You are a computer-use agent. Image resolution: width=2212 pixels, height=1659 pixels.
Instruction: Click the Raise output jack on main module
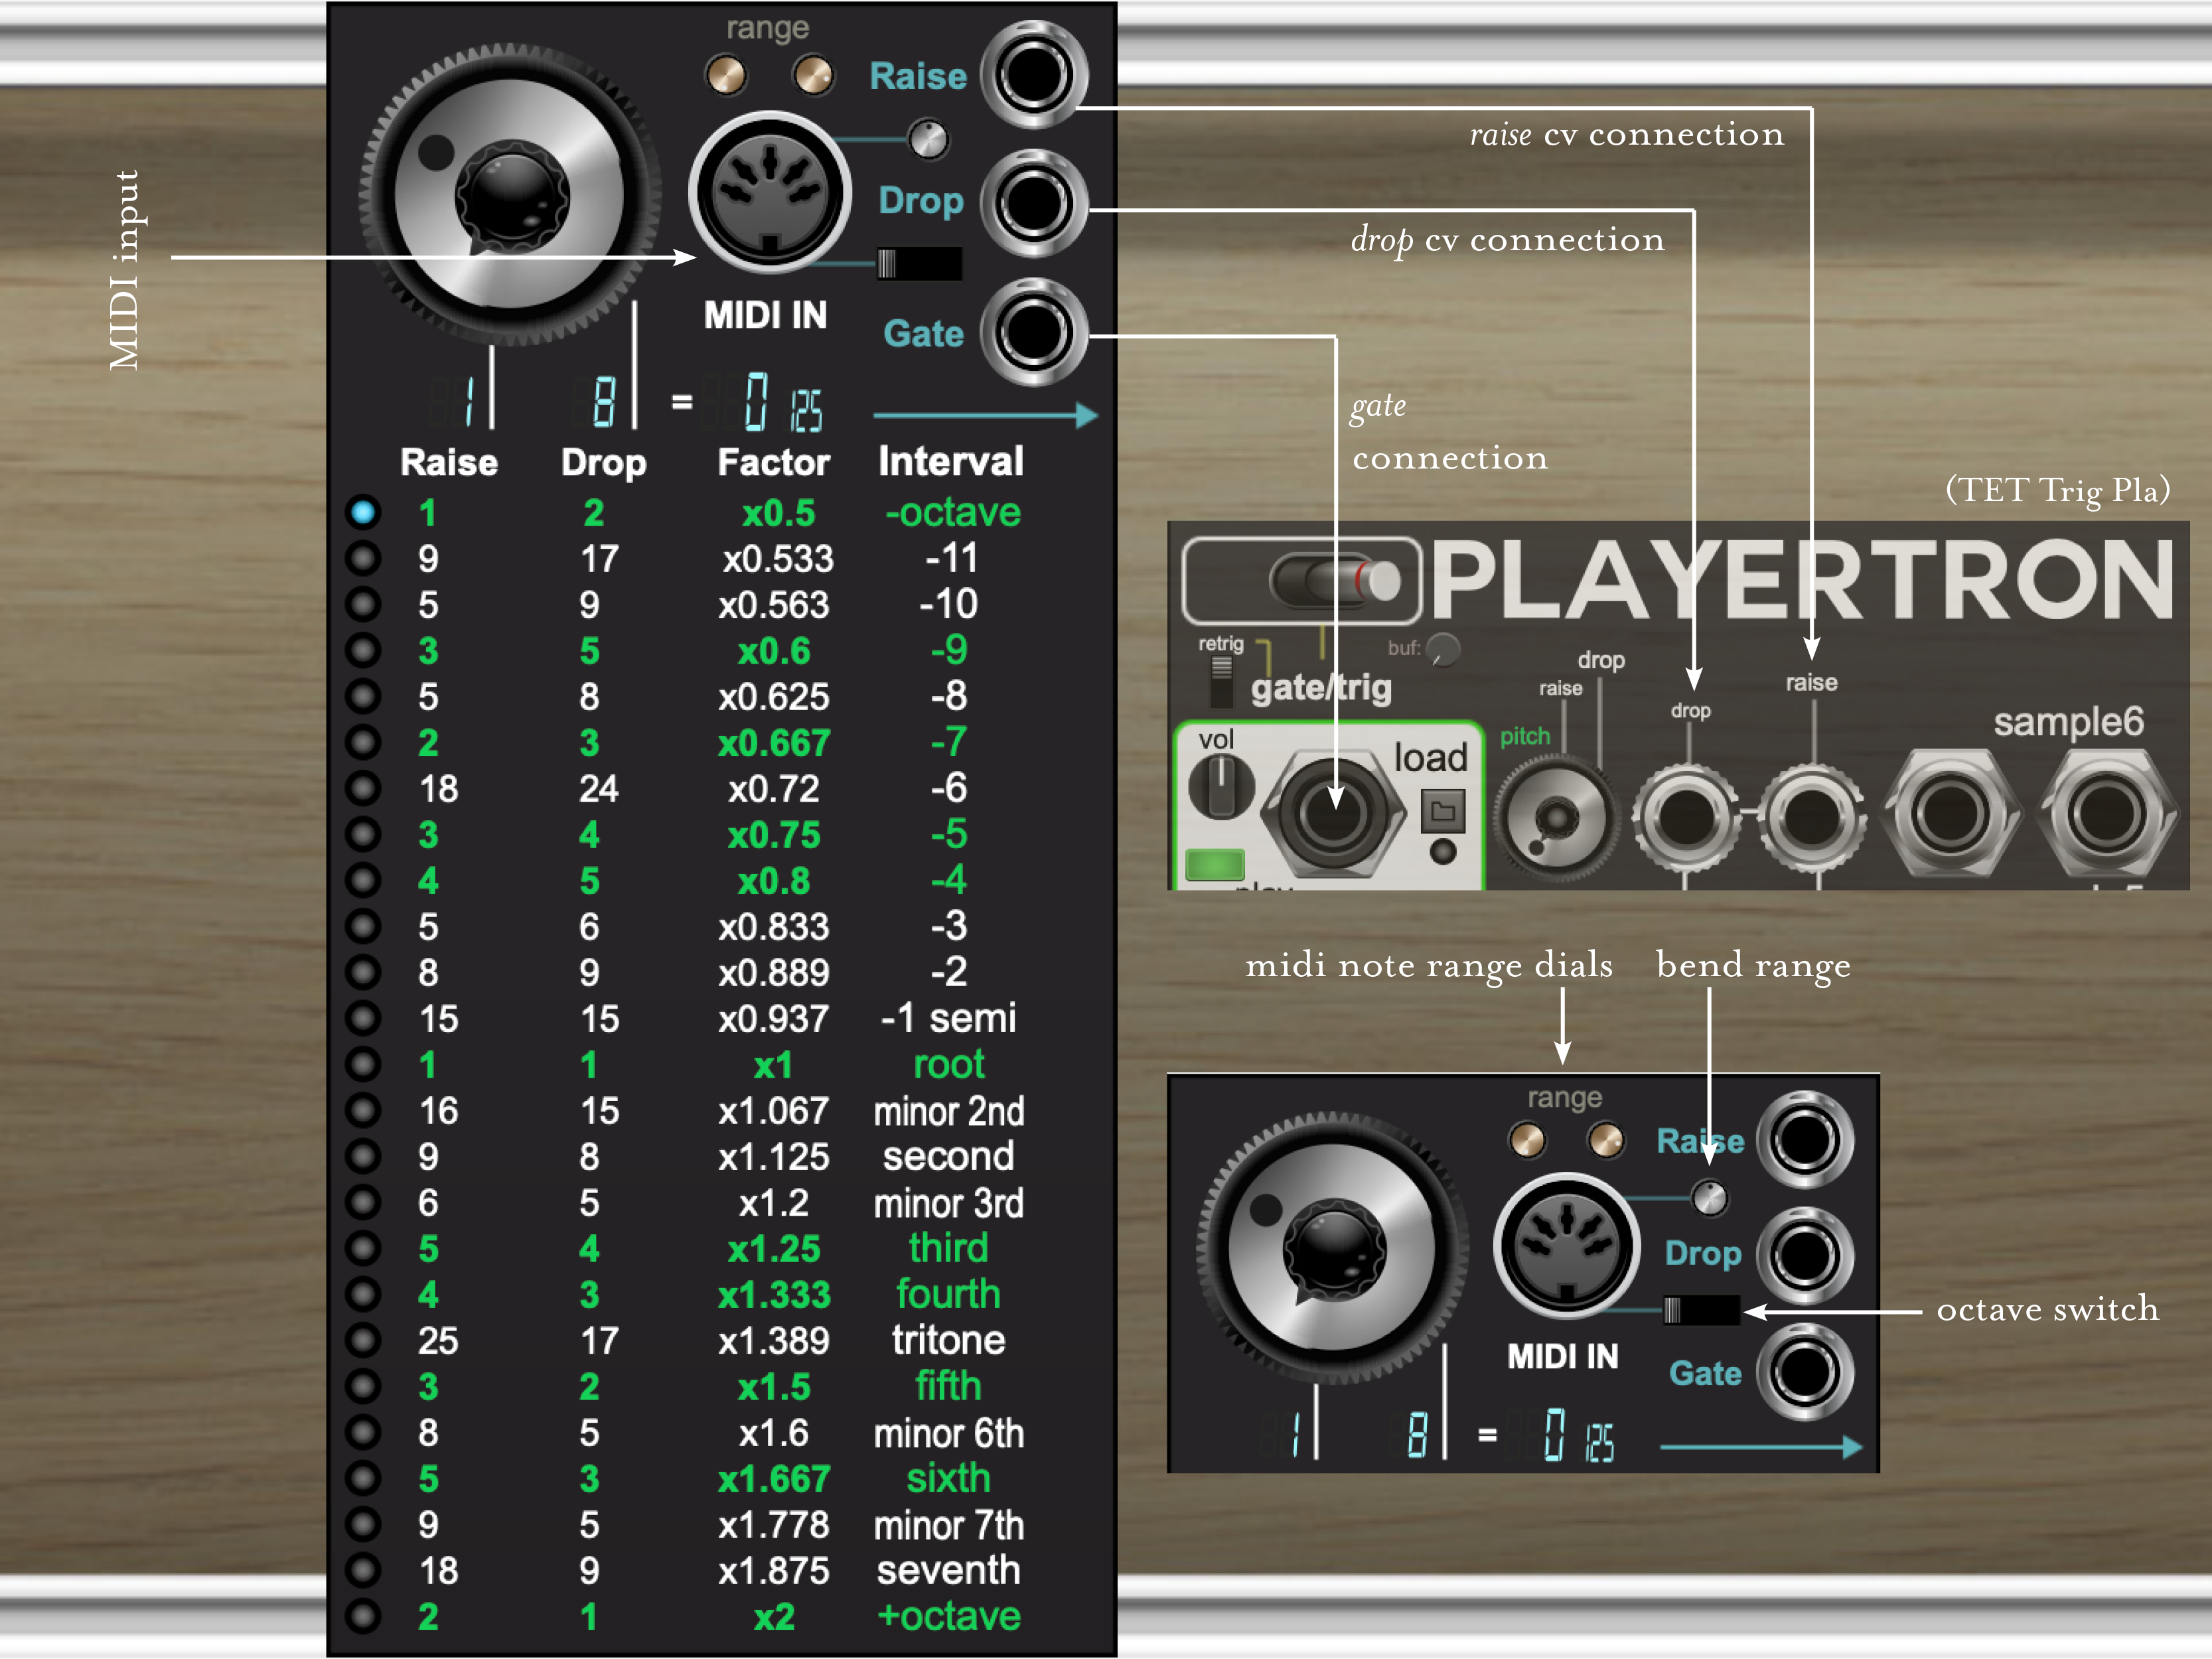coord(1033,74)
